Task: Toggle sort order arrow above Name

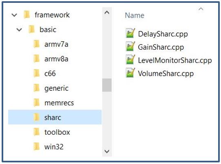Action: tap(201, 9)
